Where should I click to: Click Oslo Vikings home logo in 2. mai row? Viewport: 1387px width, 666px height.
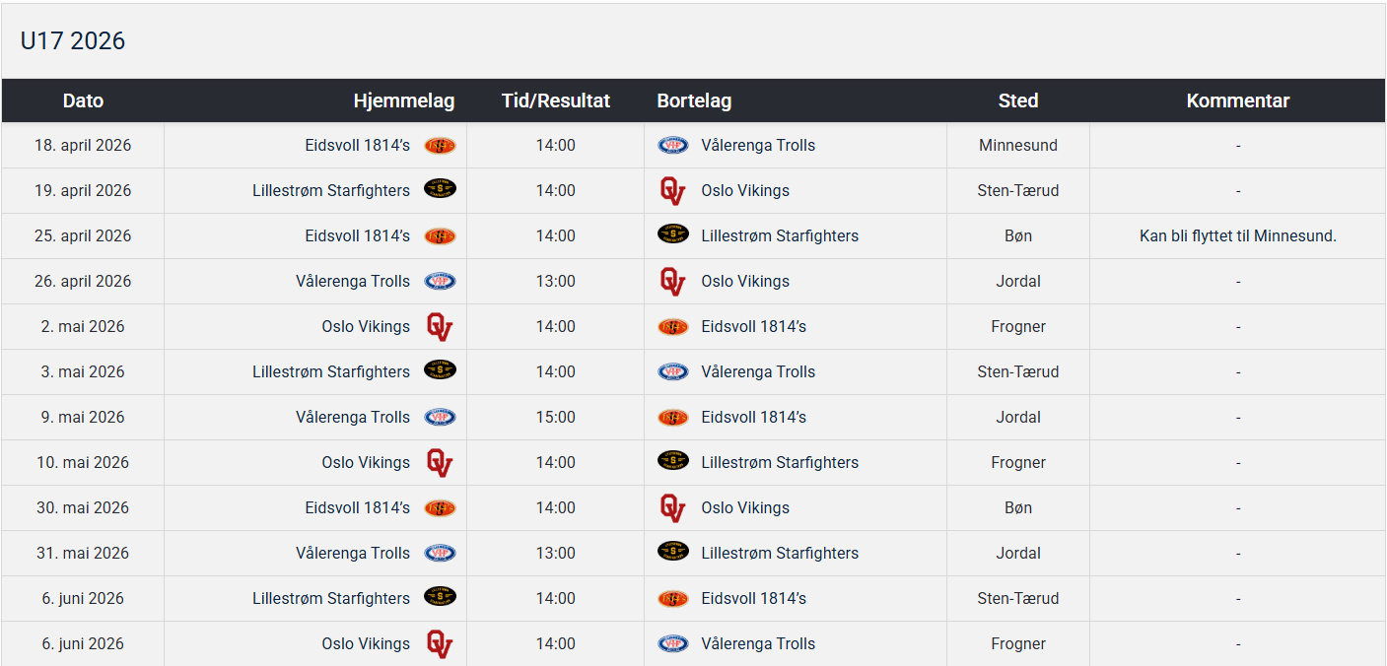(440, 327)
